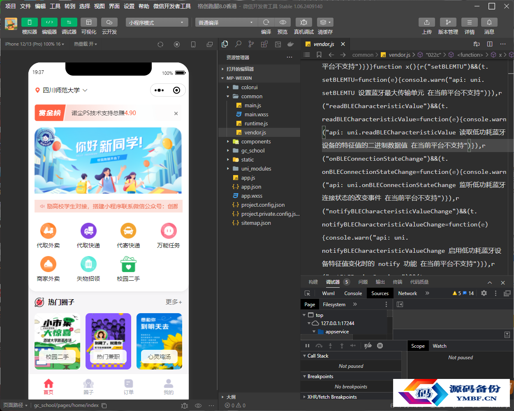Open project.config.json file
Viewport: 514px width, 411px height.
point(259,205)
